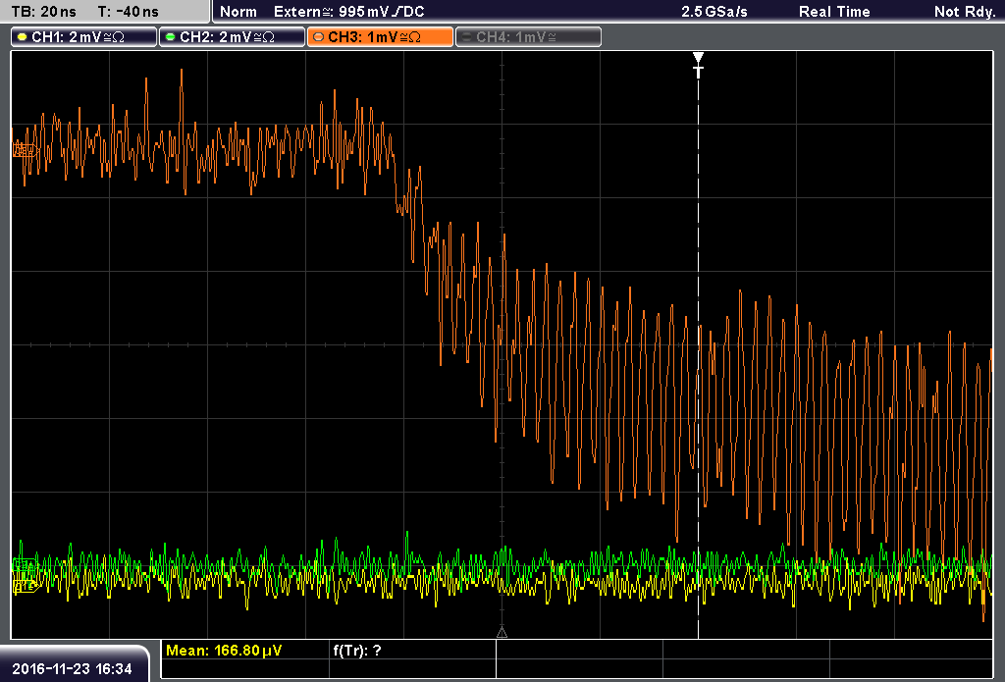Click the f(Tr): ? frequency readout
1005x682 pixels.
click(x=357, y=651)
